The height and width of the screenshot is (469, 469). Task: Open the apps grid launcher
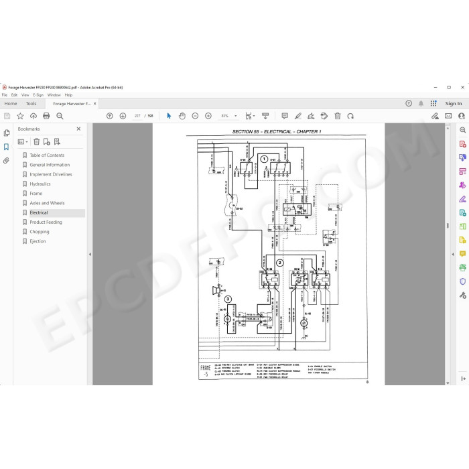tap(433, 103)
